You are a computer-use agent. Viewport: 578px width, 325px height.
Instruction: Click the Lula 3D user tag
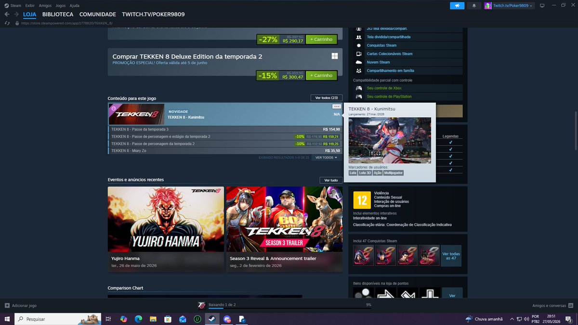pos(365,173)
